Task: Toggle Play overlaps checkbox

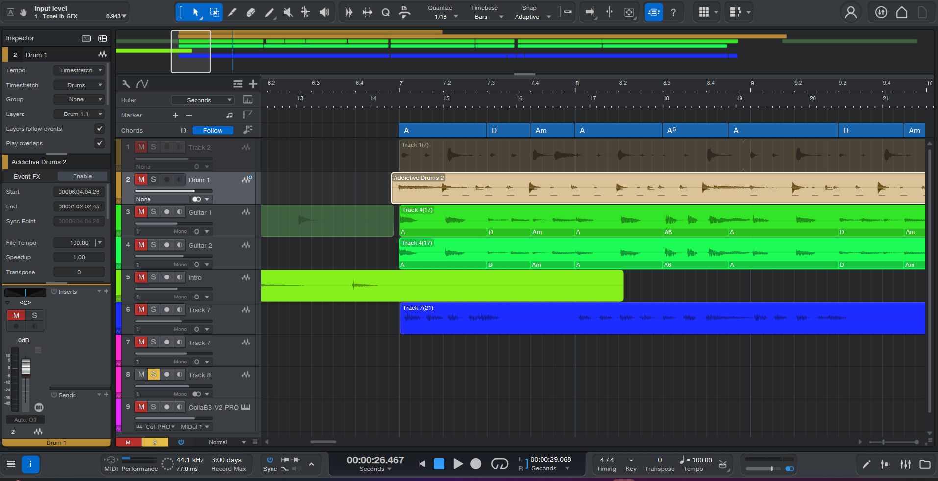Action: 99,143
